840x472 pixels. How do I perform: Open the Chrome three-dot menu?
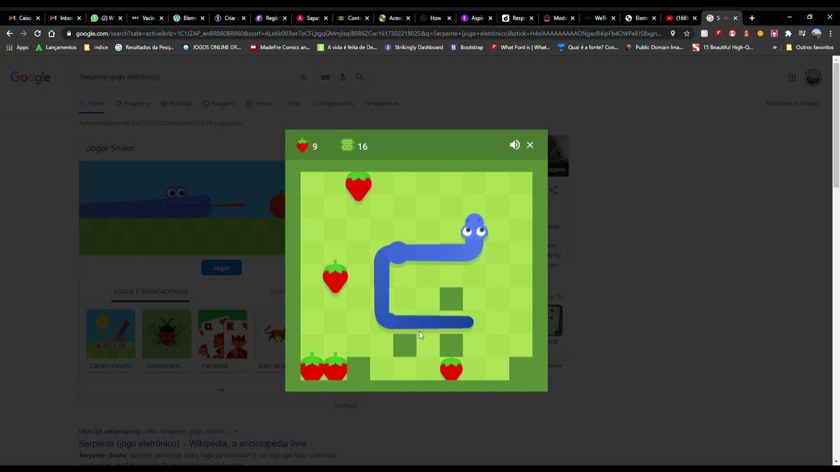pyautogui.click(x=831, y=33)
